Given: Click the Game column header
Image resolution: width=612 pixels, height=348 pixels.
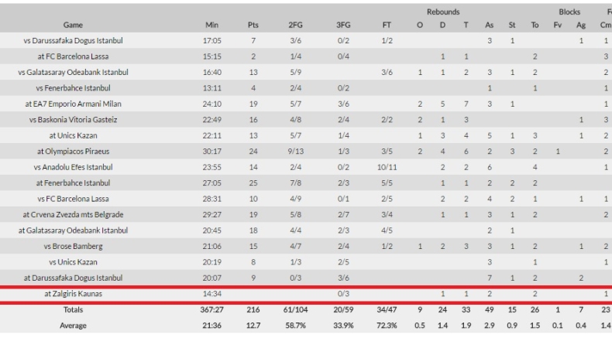Looking at the screenshot, I should [x=74, y=25].
